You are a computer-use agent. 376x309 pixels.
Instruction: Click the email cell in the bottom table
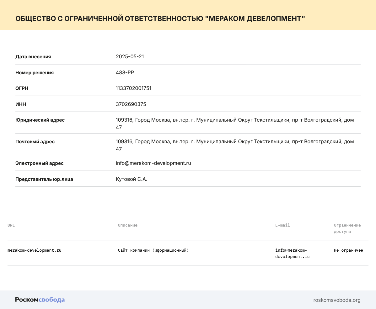coord(292,253)
